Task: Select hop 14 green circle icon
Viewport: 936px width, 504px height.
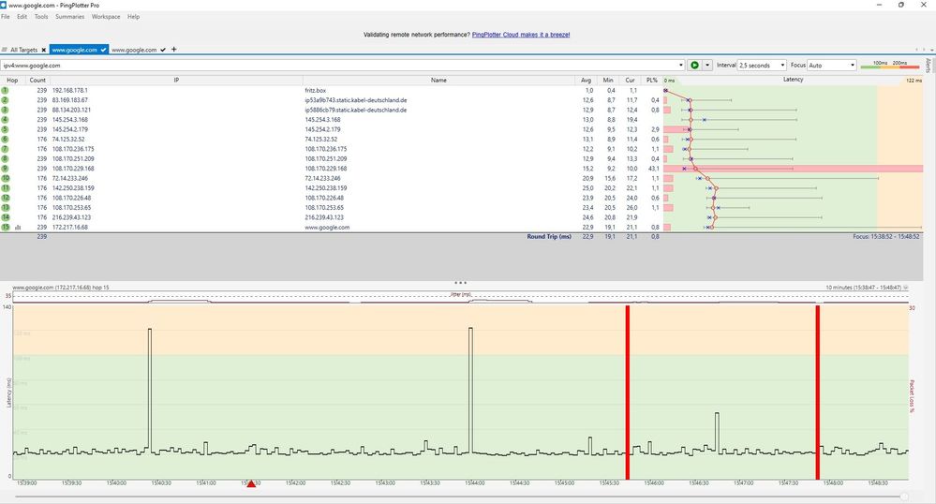Action: [x=6, y=217]
